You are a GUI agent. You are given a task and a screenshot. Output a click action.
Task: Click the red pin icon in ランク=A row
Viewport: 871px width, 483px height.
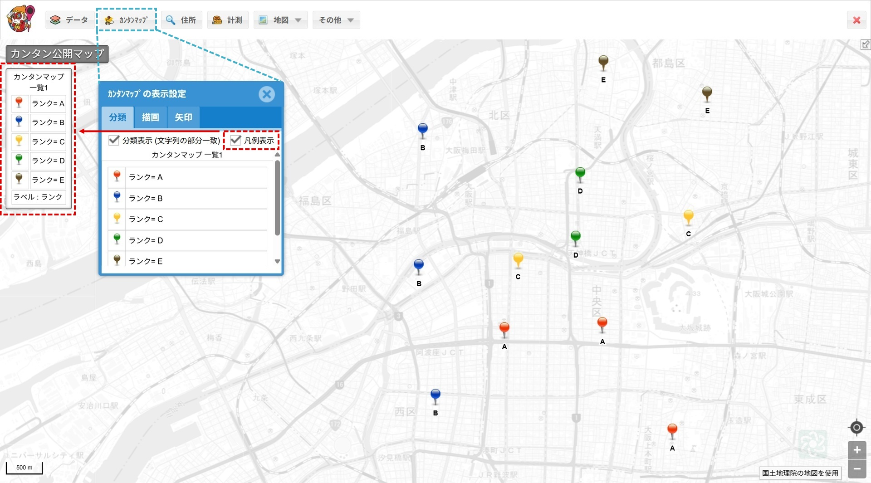[117, 177]
